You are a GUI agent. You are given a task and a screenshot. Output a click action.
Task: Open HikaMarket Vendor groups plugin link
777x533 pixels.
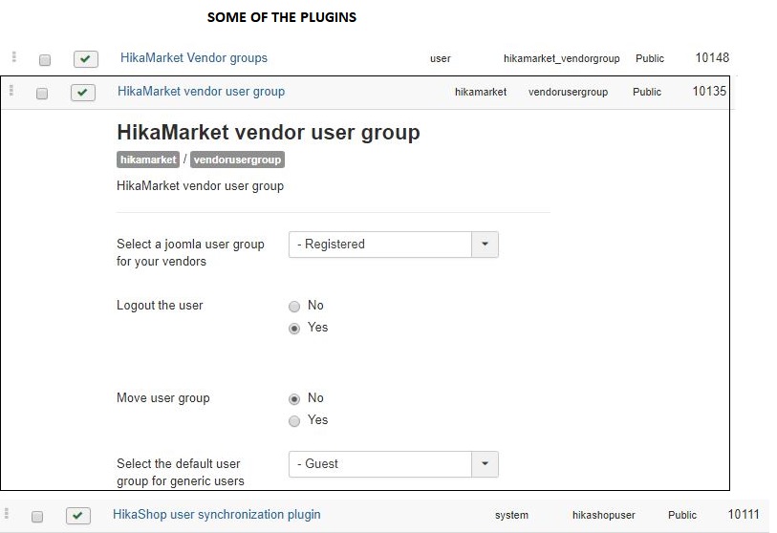tap(194, 58)
